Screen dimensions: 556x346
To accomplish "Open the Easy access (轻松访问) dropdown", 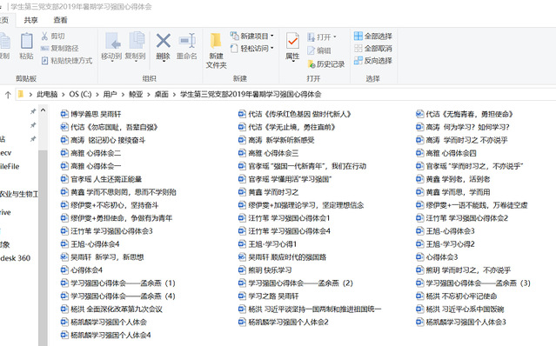I will tap(272, 48).
